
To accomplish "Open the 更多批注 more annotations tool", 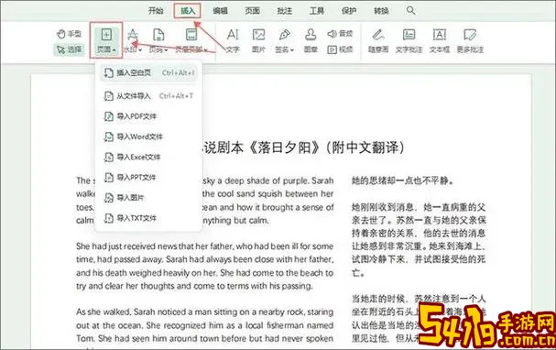I will click(x=470, y=40).
